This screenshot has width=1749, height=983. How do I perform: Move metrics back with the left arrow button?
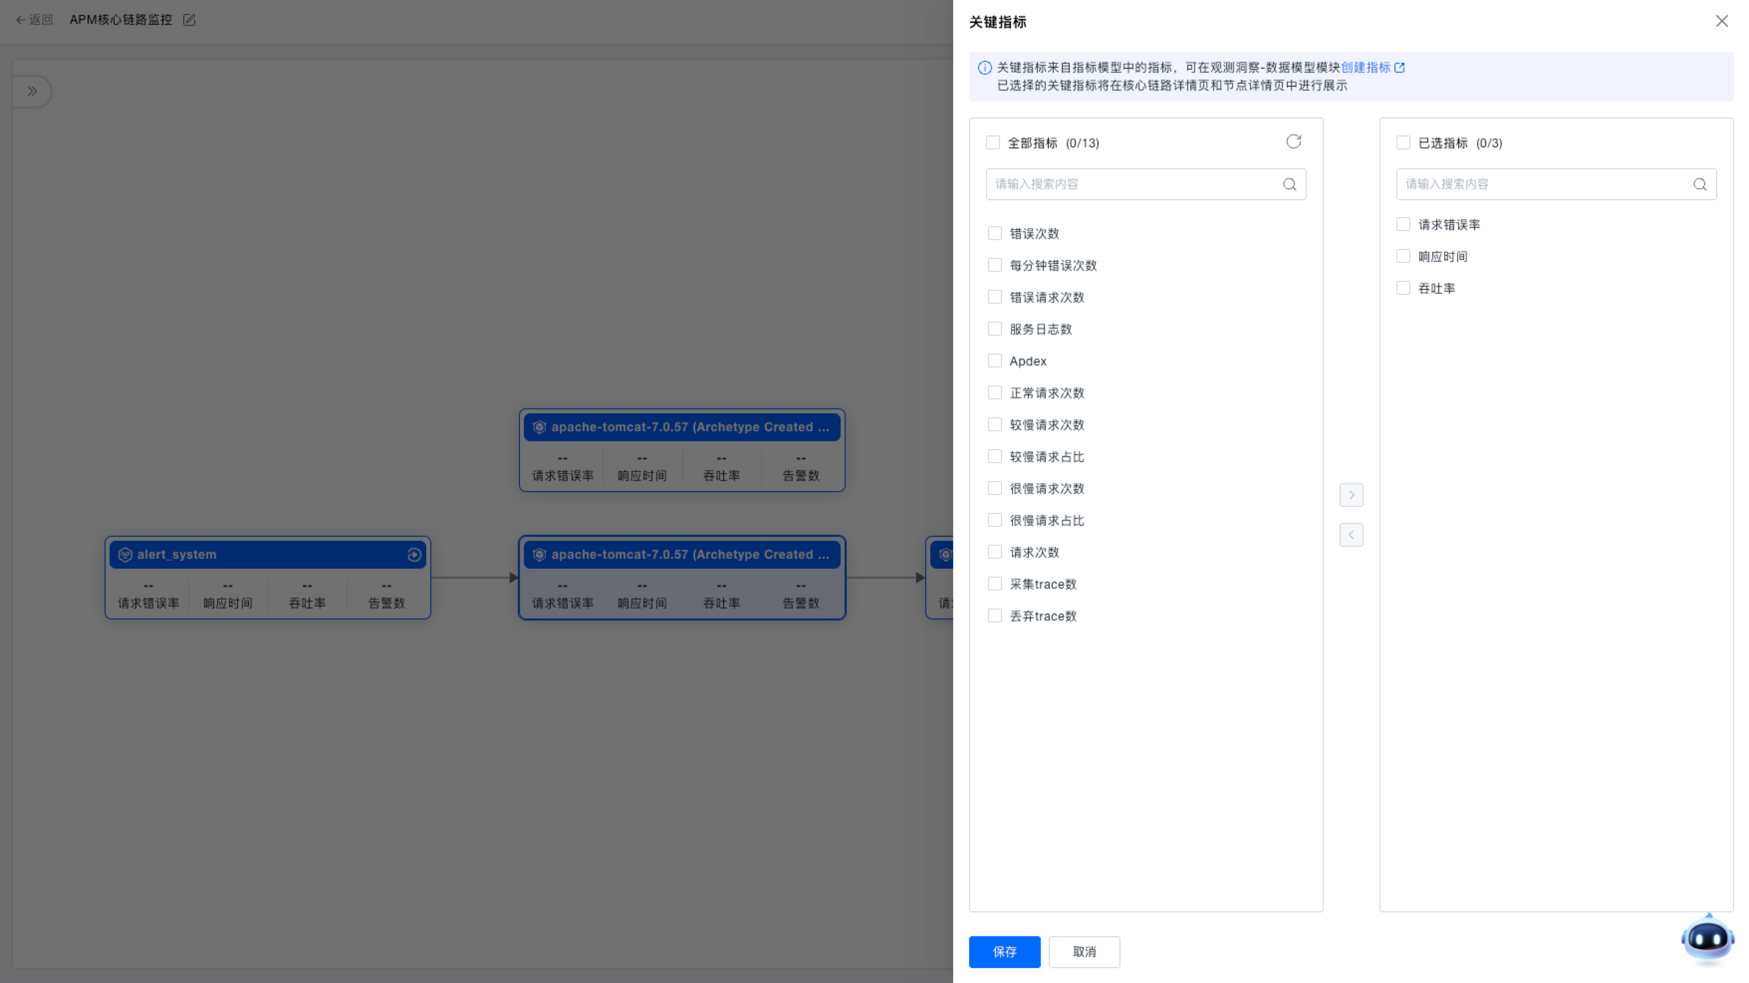coord(1351,535)
